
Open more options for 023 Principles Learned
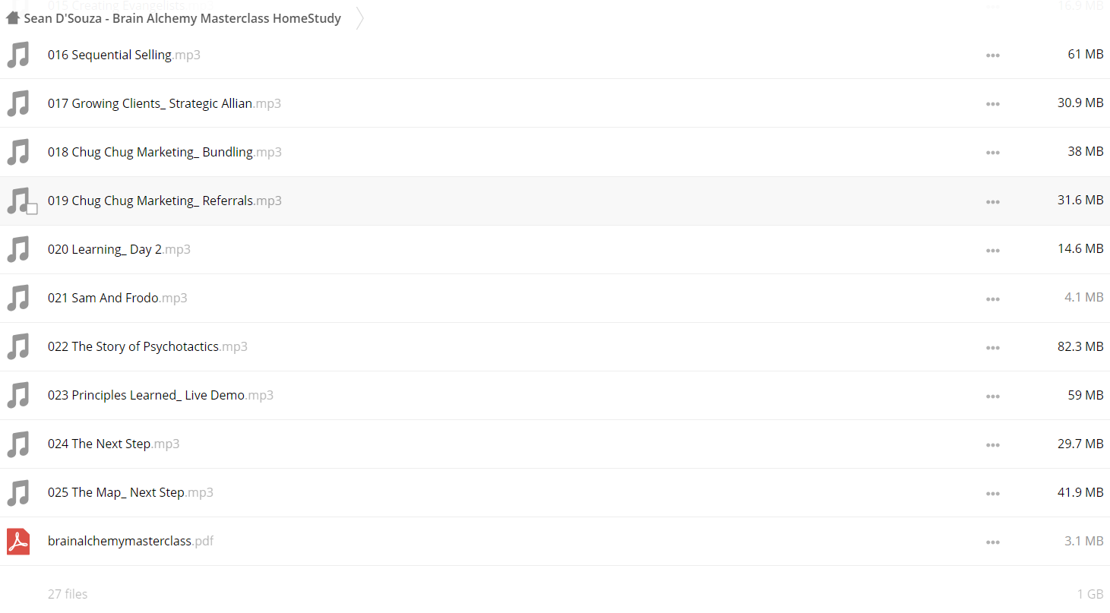click(992, 396)
